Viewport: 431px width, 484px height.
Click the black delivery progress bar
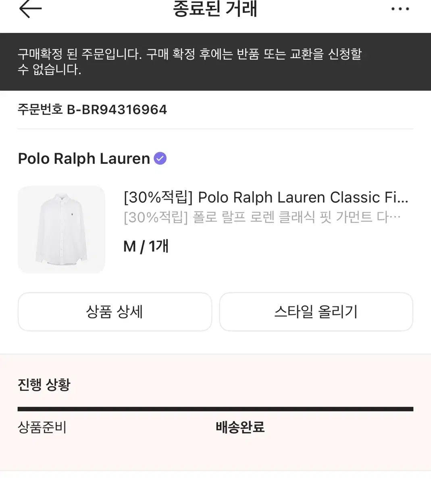pos(215,409)
